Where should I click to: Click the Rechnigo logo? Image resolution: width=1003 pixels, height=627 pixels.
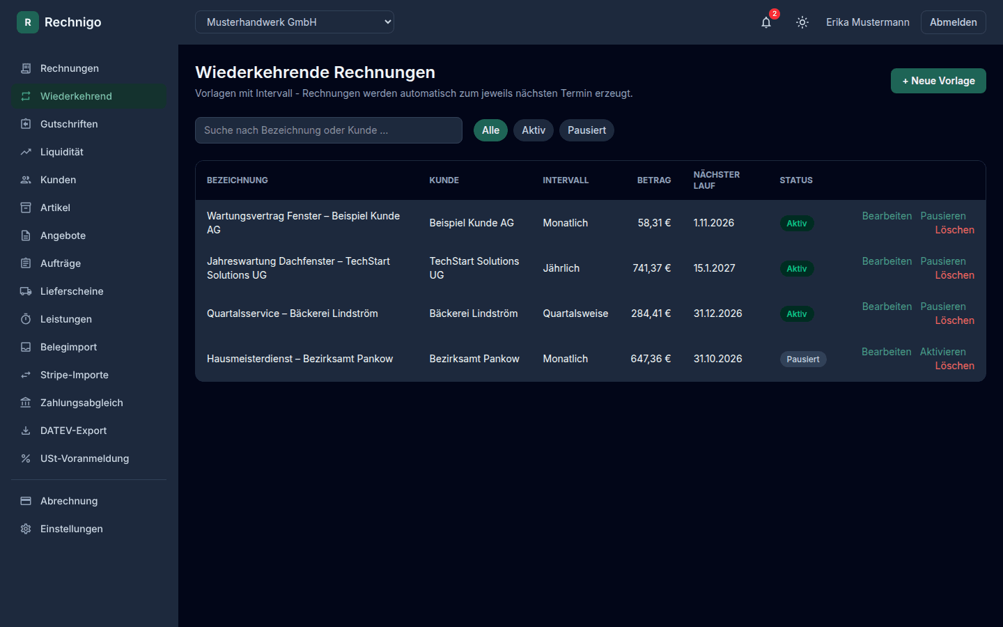[x=59, y=22]
